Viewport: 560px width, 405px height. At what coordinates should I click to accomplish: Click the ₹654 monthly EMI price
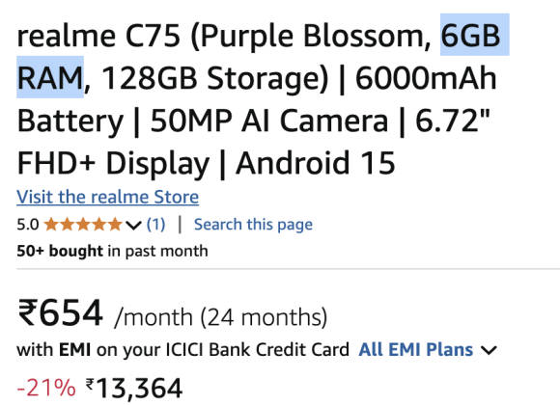pyautogui.click(x=61, y=313)
